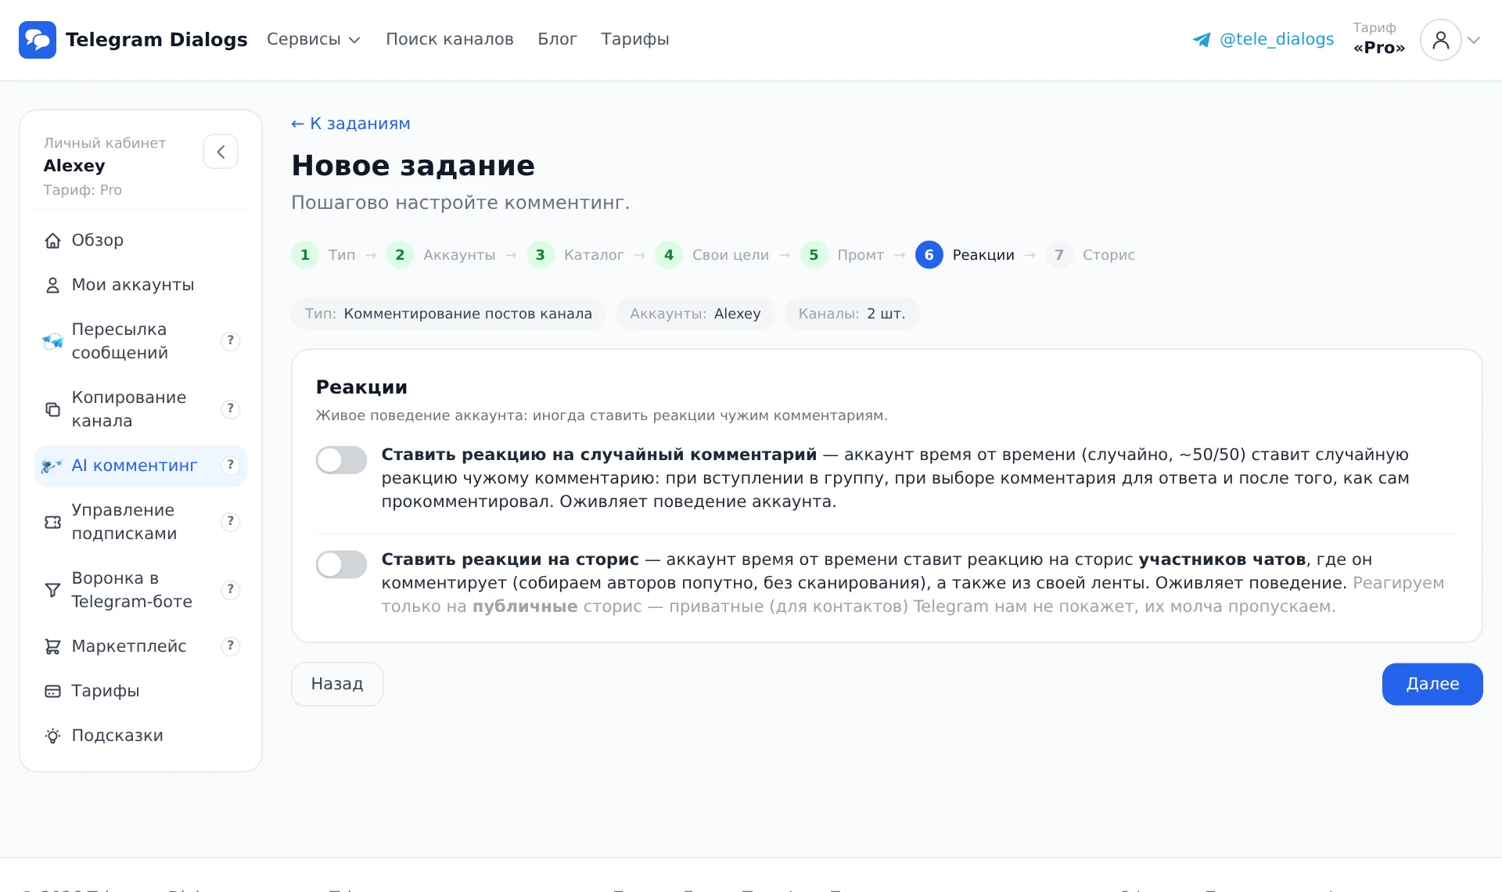Open Тарифы in top navigation
This screenshot has width=1502, height=892.
coord(635,39)
